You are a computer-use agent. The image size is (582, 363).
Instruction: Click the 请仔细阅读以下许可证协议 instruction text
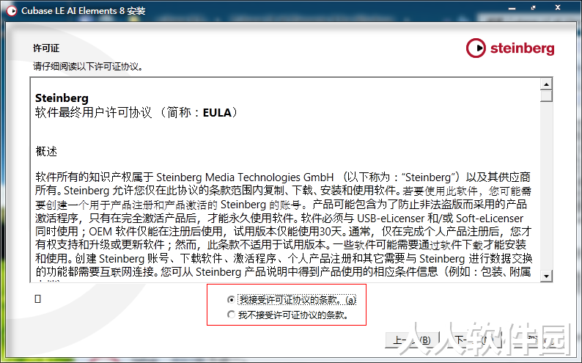click(88, 67)
